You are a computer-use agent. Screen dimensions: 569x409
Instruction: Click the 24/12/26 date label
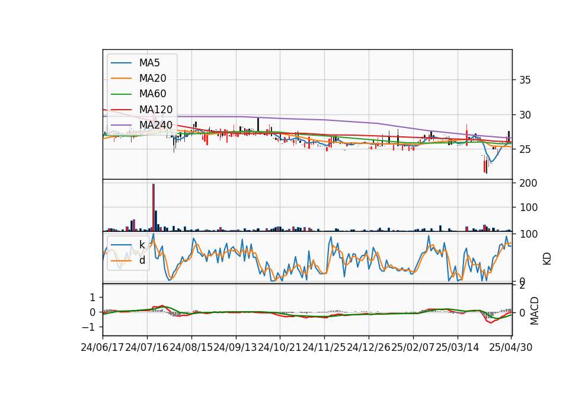coord(368,347)
